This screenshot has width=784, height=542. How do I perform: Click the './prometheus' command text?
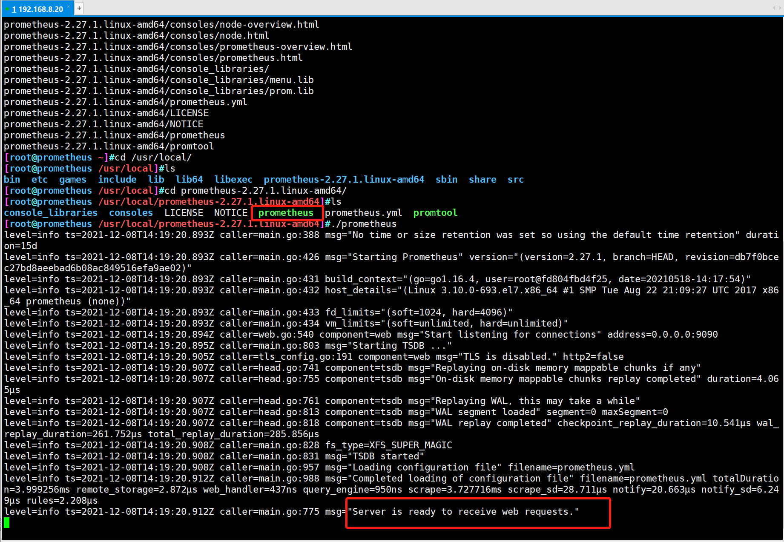coord(363,224)
